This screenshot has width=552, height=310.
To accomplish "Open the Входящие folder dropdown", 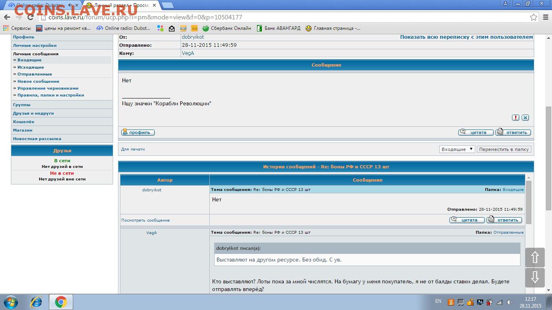I will [x=457, y=149].
